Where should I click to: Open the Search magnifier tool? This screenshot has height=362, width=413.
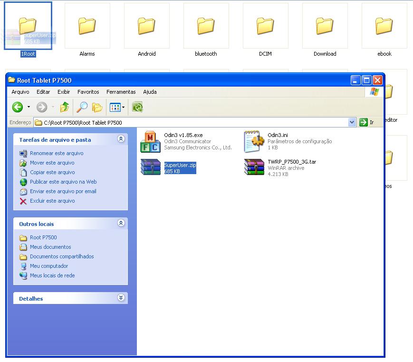point(82,108)
